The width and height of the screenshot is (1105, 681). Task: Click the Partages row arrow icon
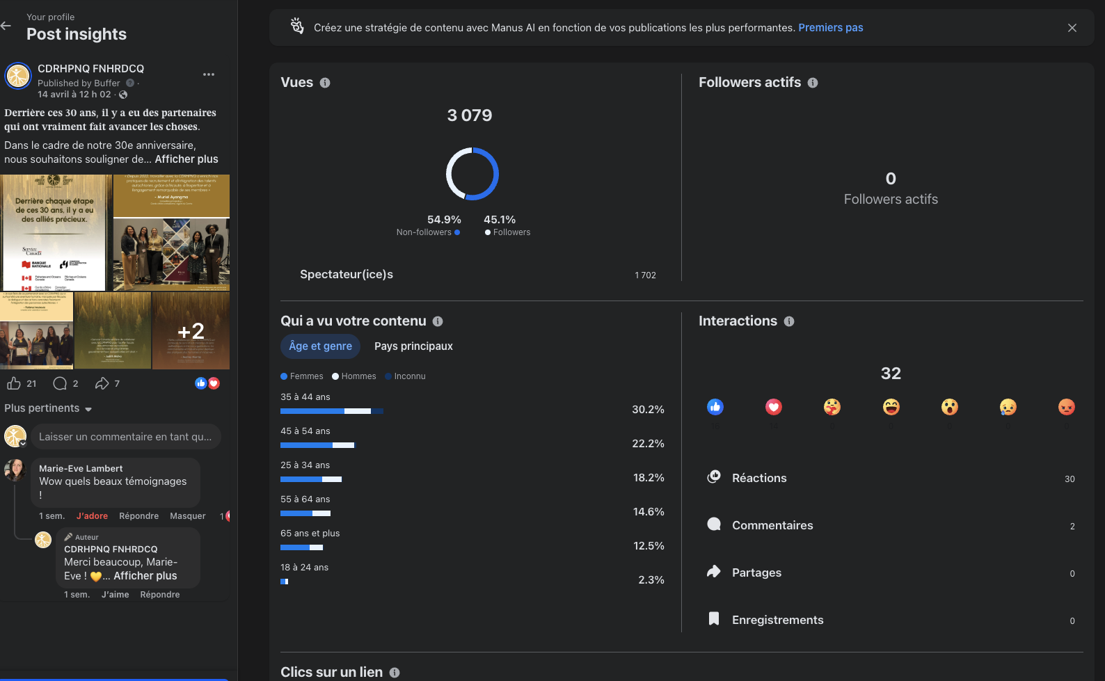coord(714,571)
